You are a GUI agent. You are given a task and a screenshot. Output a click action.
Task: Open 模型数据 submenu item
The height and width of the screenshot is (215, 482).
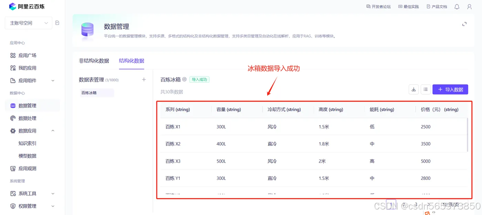[x=27, y=156]
